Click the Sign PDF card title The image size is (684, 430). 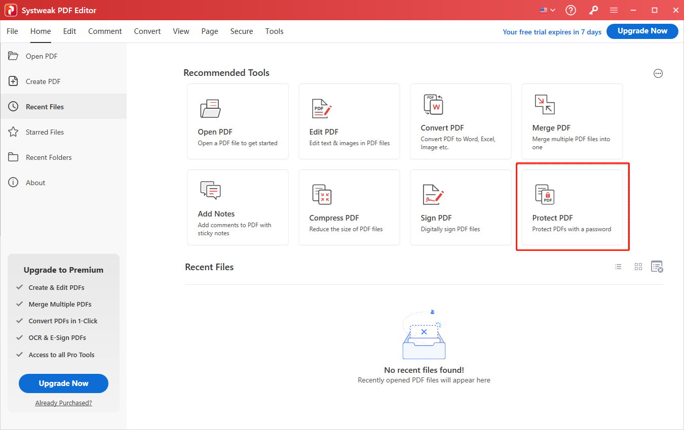point(436,218)
